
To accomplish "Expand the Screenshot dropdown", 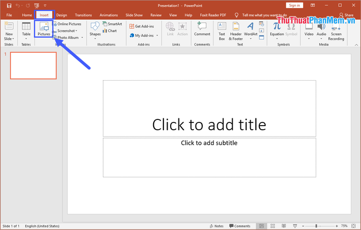I will (x=67, y=31).
